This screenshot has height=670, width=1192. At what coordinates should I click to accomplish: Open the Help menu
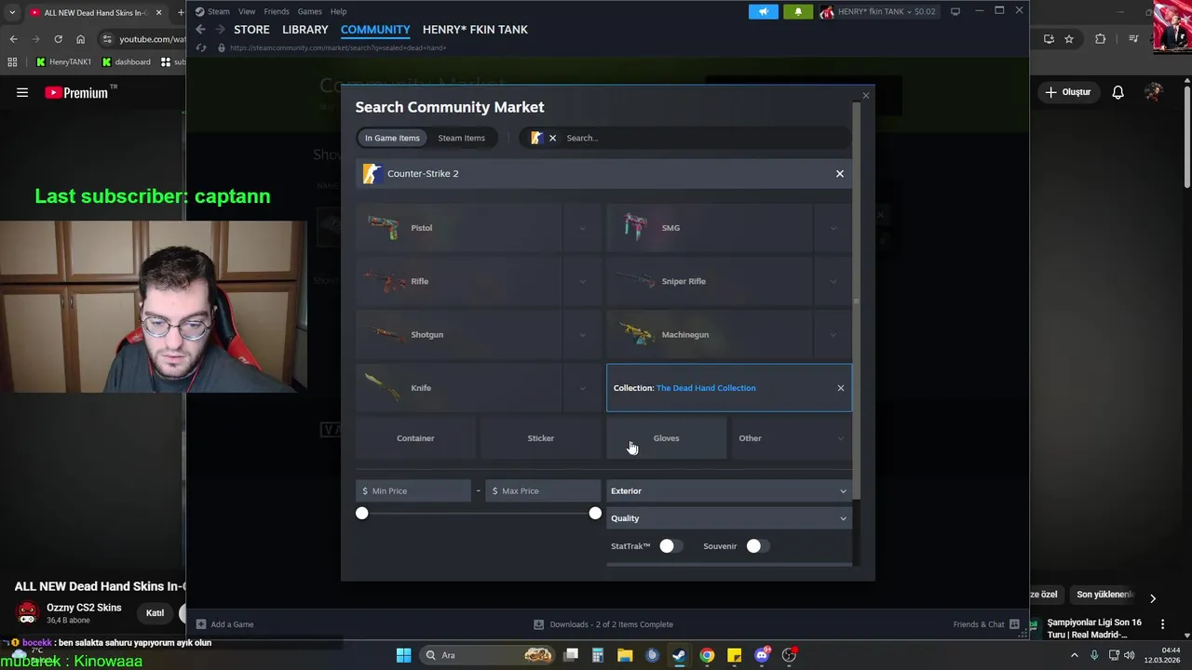coord(339,12)
